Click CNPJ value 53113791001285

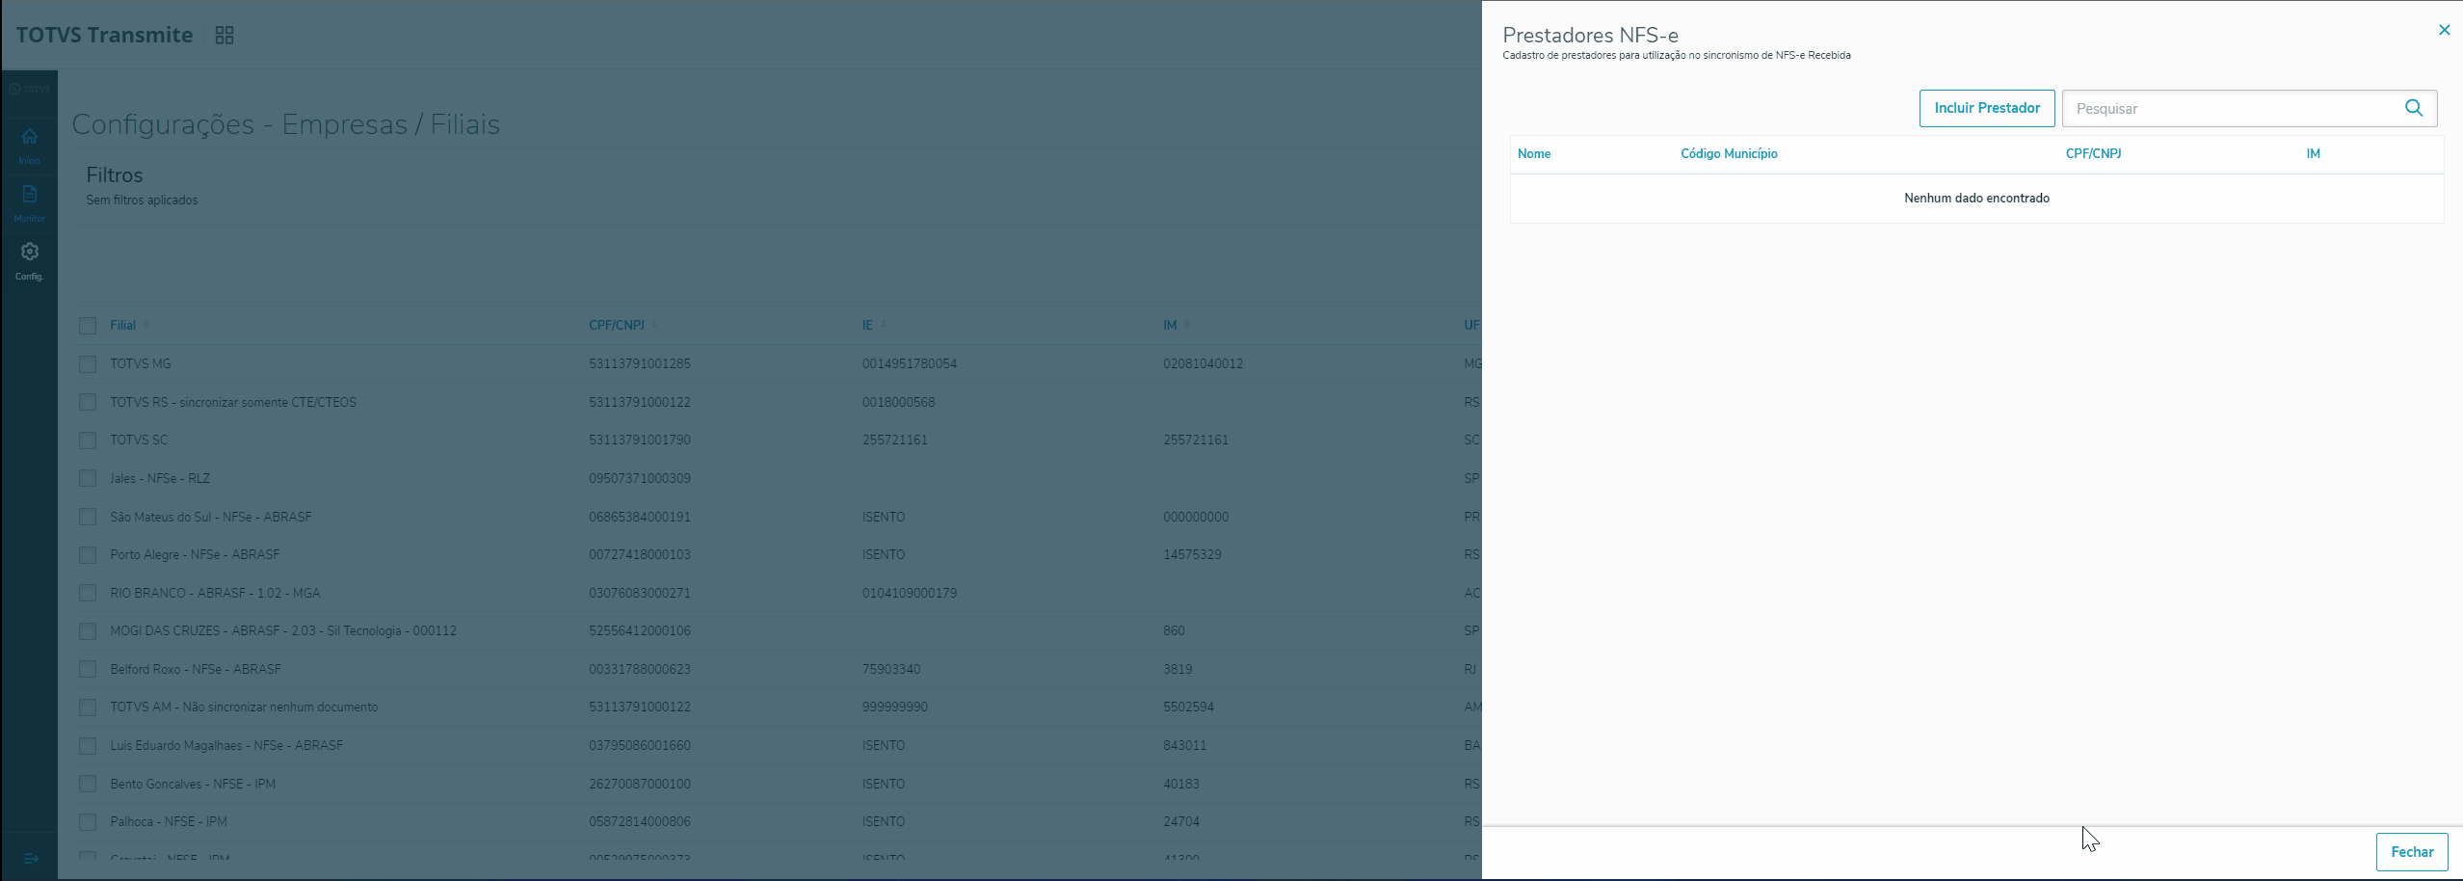[640, 363]
